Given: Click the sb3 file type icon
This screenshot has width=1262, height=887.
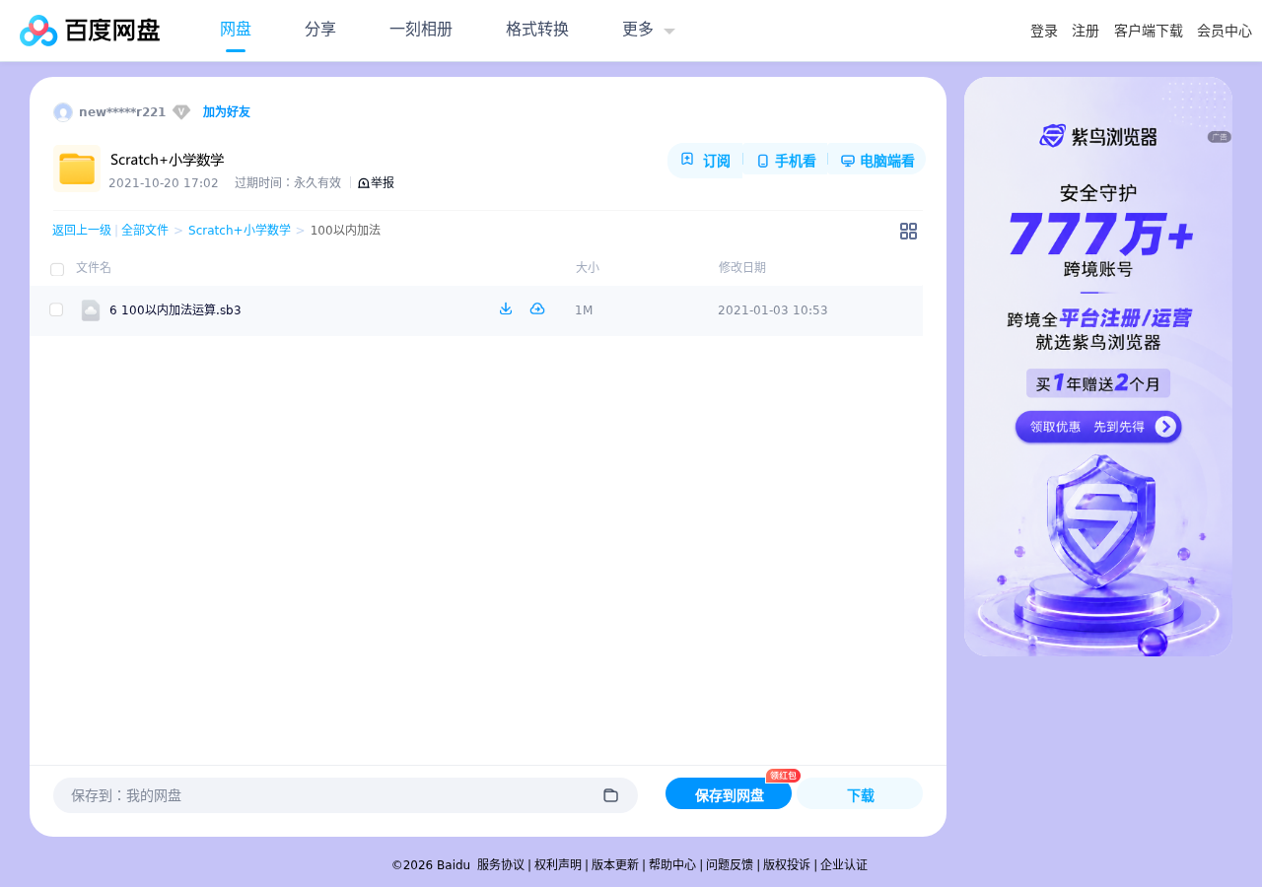Looking at the screenshot, I should [91, 310].
